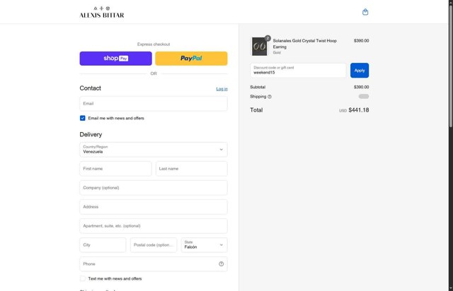Click the Contact section heading
The width and height of the screenshot is (453, 291).
click(90, 88)
